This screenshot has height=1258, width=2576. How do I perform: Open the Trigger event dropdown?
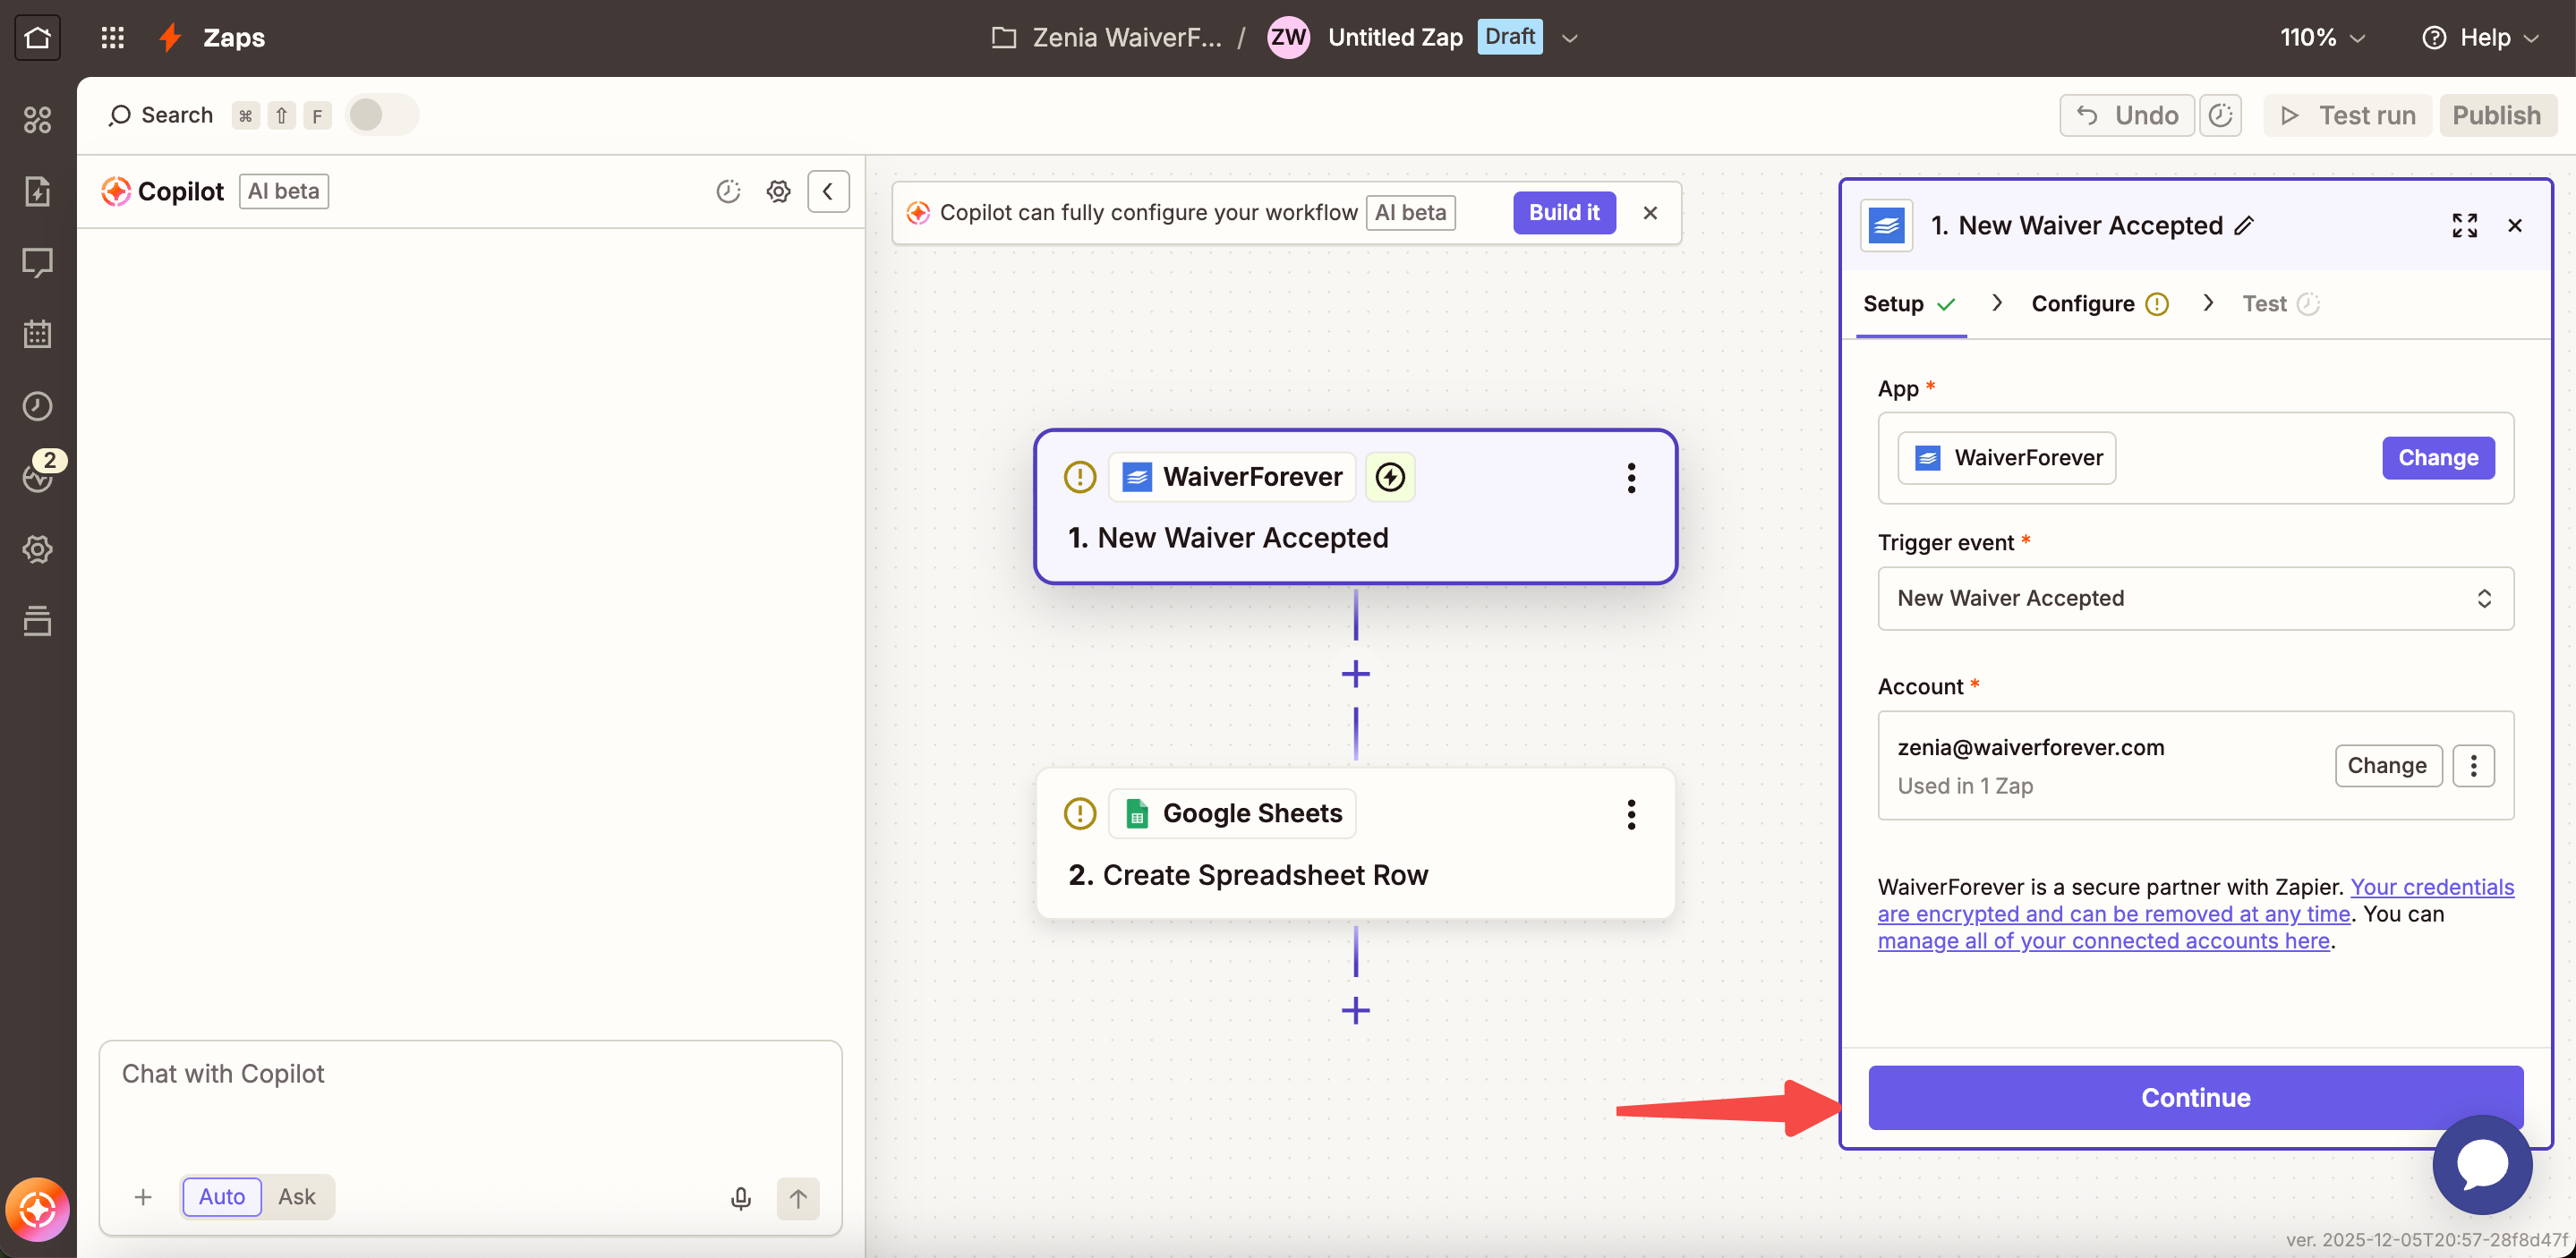[2195, 598]
